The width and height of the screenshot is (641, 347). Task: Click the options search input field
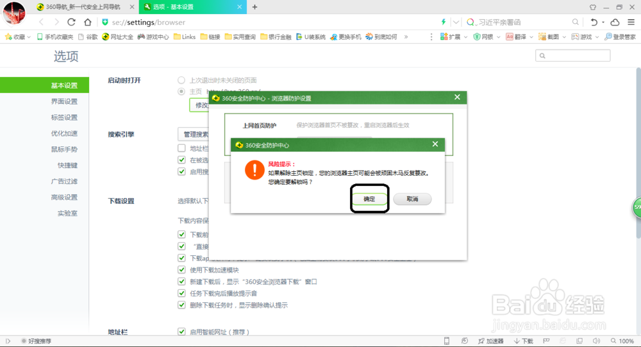pos(572,56)
